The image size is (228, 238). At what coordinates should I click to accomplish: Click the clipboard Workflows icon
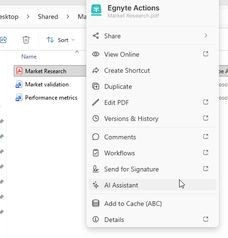pyautogui.click(x=96, y=153)
